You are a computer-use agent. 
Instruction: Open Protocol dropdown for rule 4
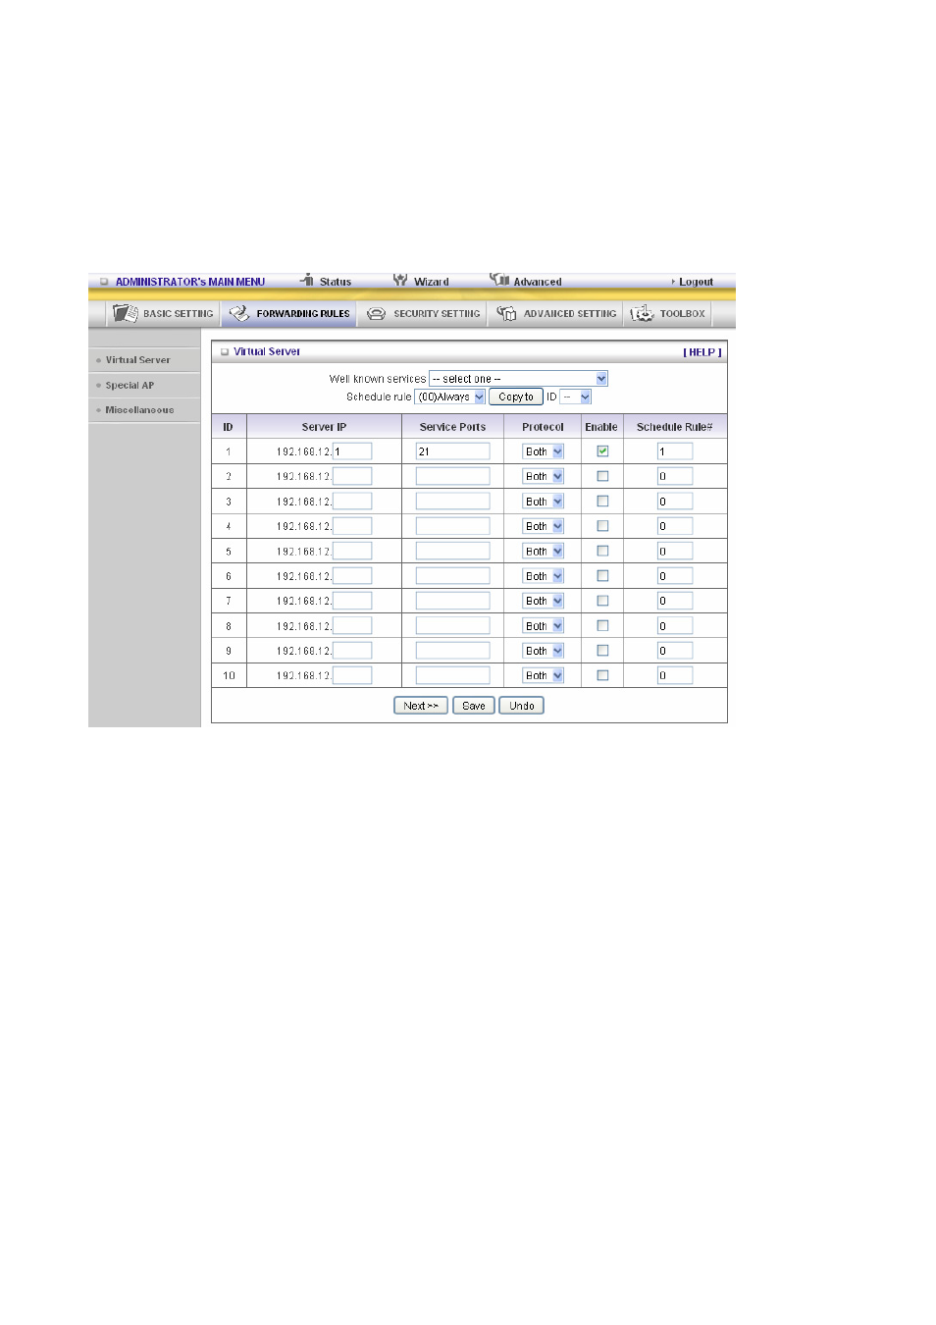(x=544, y=526)
